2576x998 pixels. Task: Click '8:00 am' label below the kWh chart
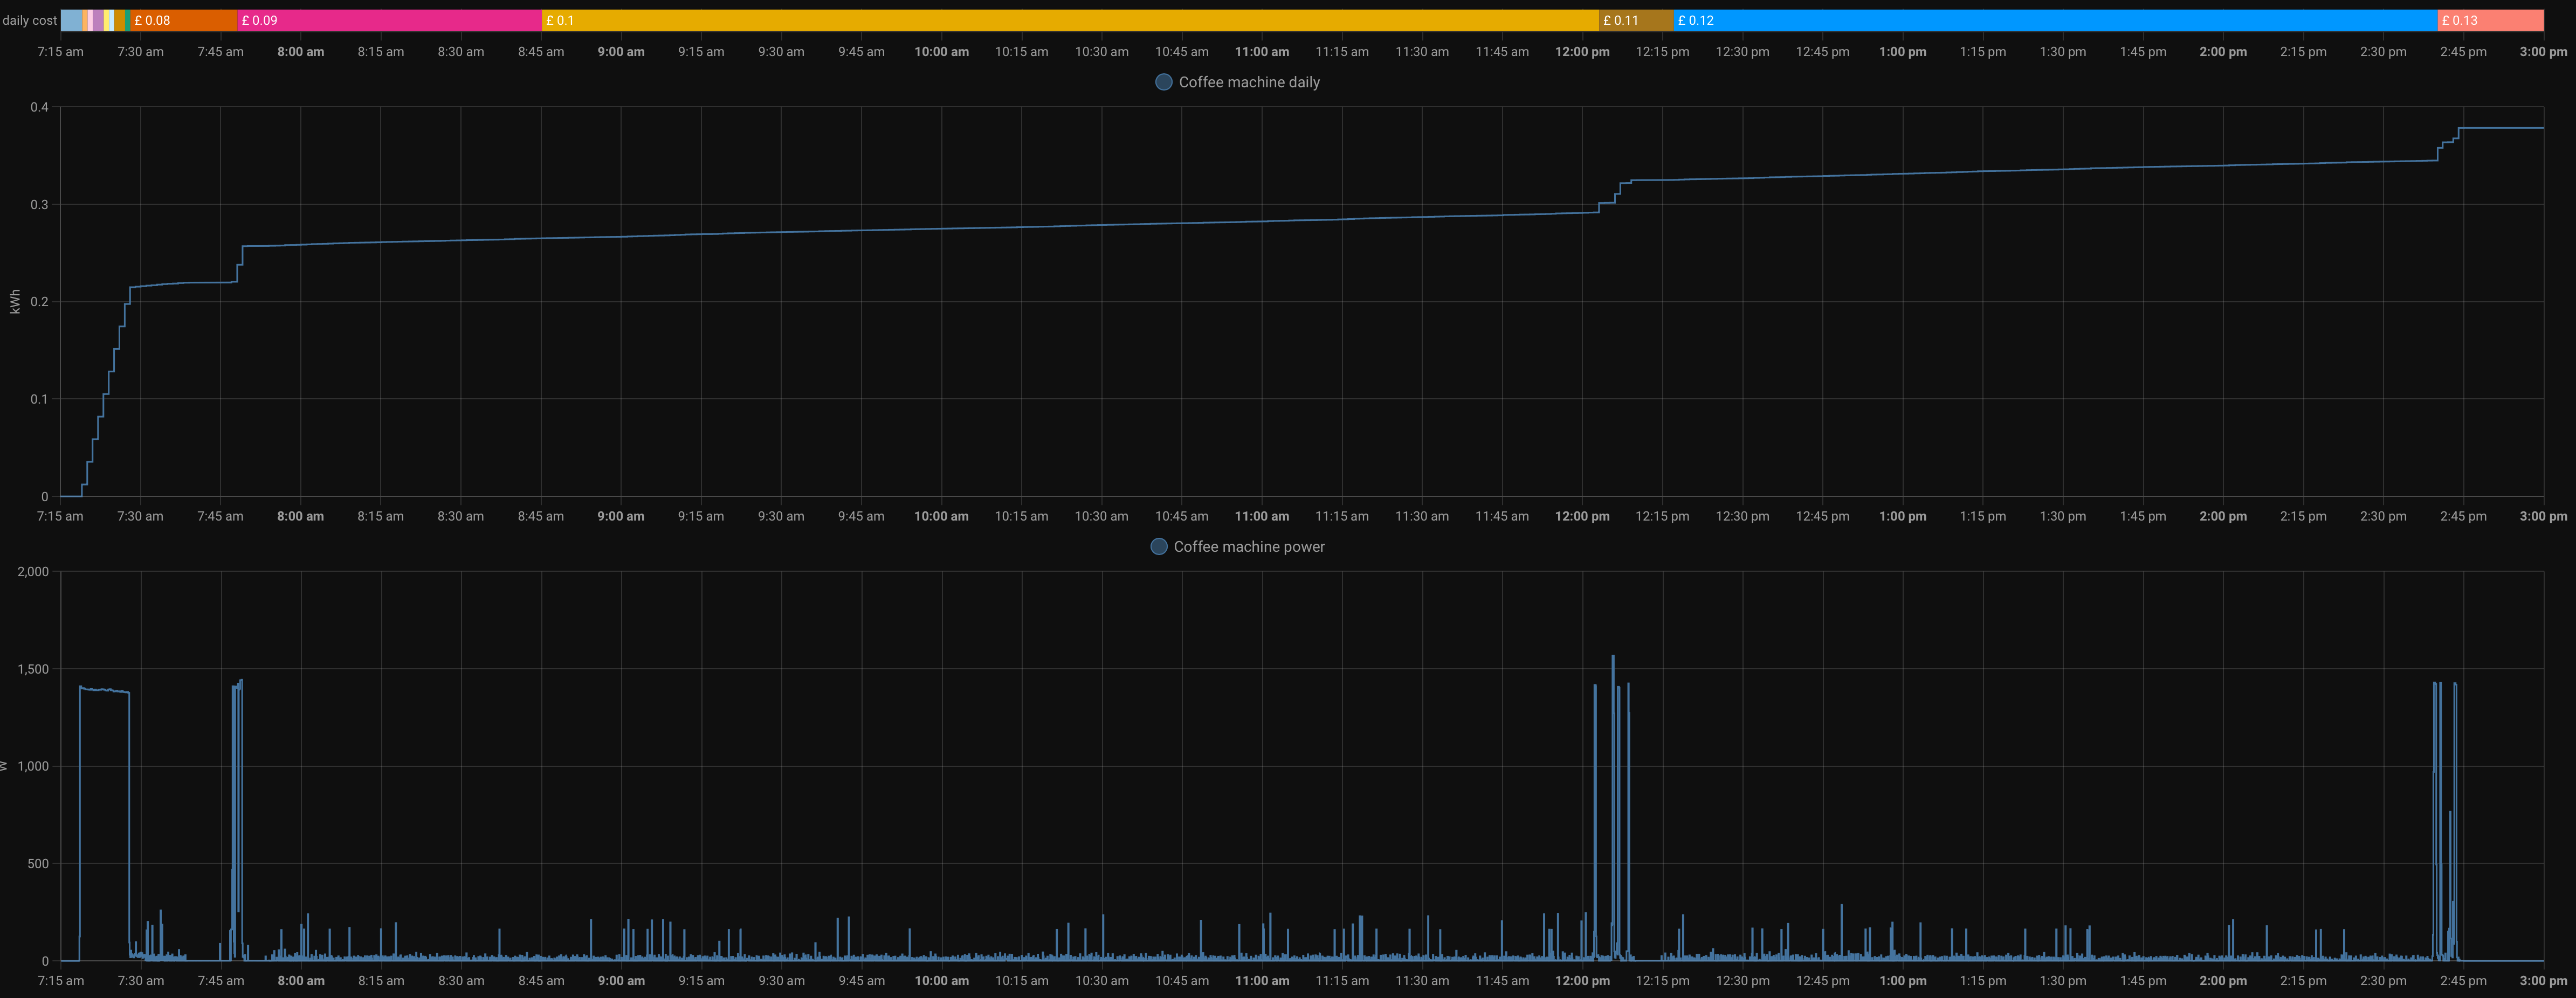[x=300, y=517]
